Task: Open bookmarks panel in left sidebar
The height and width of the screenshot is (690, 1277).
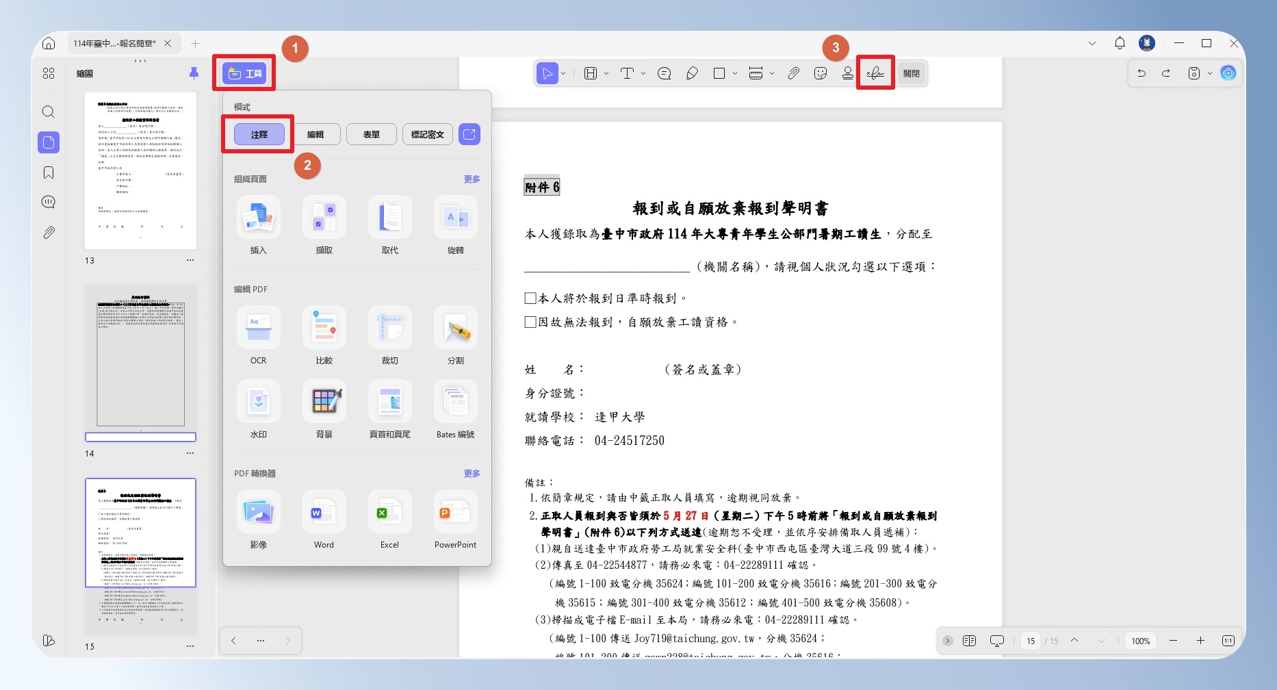Action: click(x=49, y=172)
